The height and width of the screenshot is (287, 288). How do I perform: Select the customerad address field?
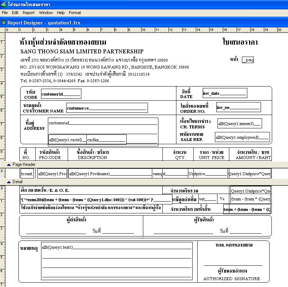point(103,132)
